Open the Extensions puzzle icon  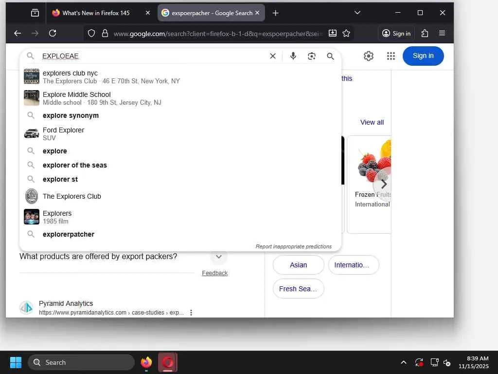click(425, 34)
